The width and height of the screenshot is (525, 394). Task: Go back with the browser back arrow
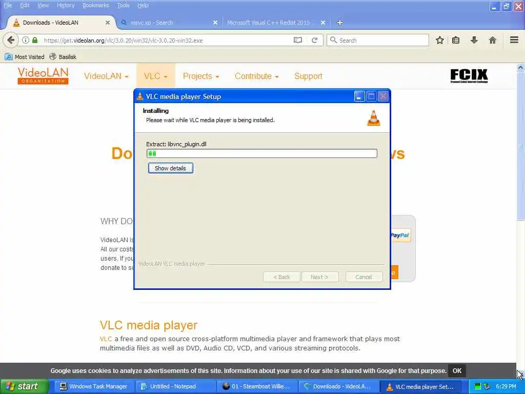point(11,40)
